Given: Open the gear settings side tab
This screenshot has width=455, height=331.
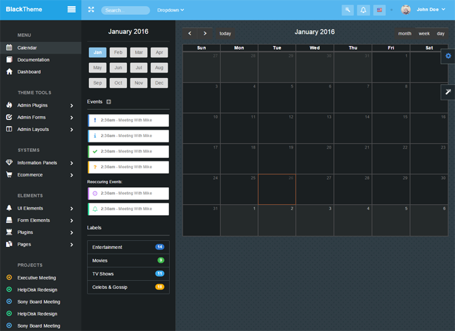Looking at the screenshot, I should 448,56.
